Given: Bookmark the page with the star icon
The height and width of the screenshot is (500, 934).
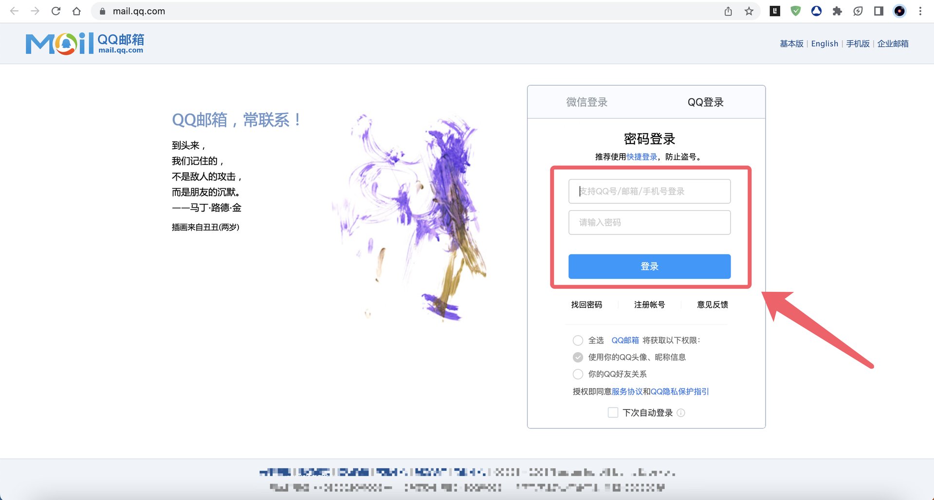Looking at the screenshot, I should click(749, 11).
